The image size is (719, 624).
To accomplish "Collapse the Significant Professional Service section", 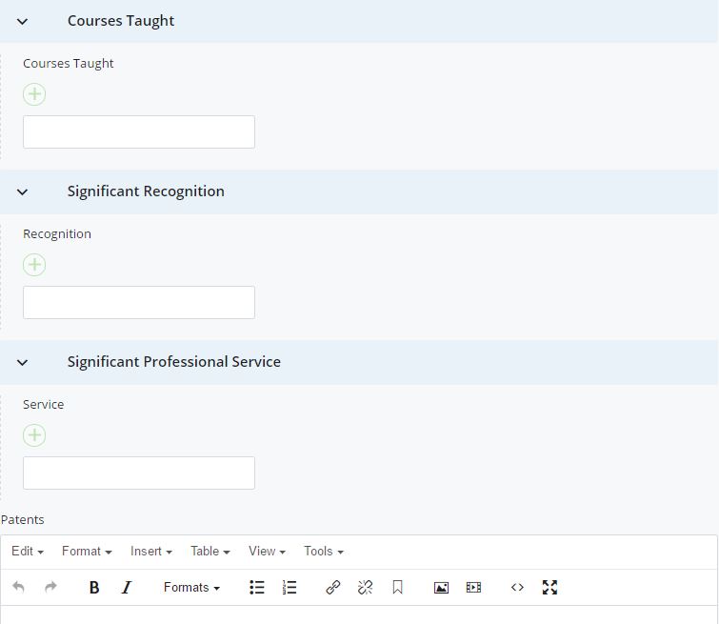I will tap(23, 362).
